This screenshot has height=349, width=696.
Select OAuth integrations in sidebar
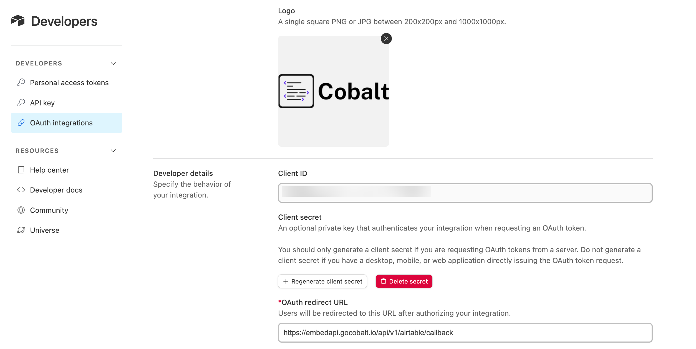(67, 123)
